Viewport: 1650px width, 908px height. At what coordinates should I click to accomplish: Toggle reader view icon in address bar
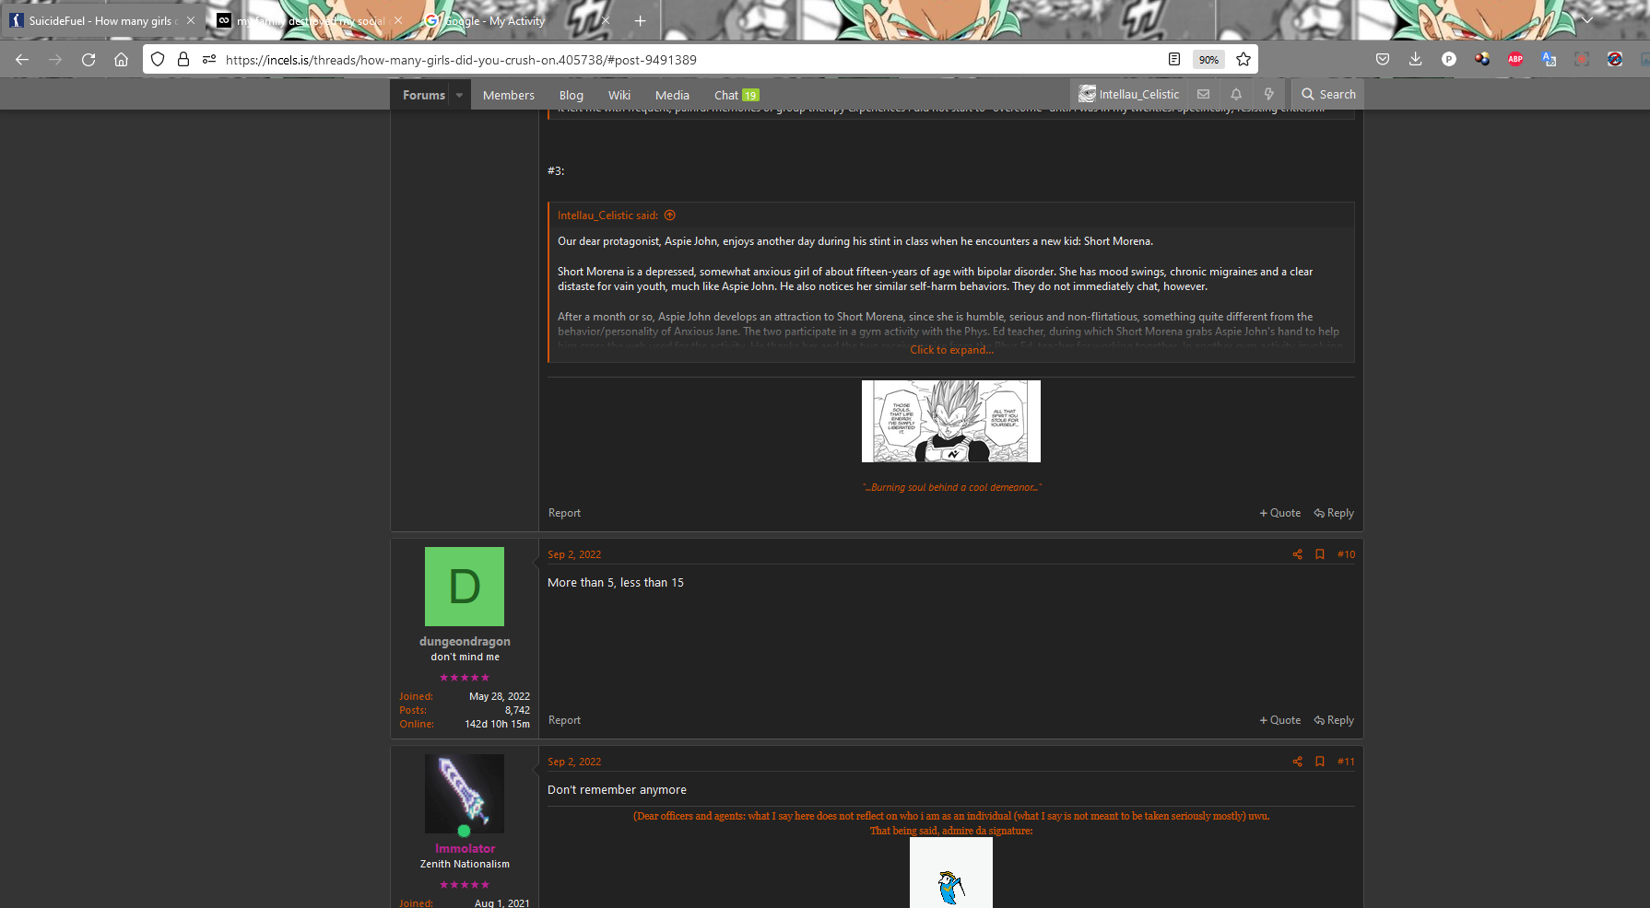[1174, 60]
